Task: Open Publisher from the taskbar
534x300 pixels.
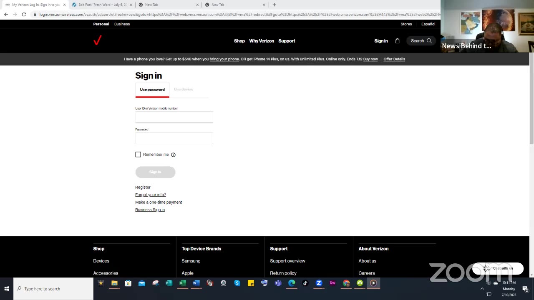Action: point(169,283)
